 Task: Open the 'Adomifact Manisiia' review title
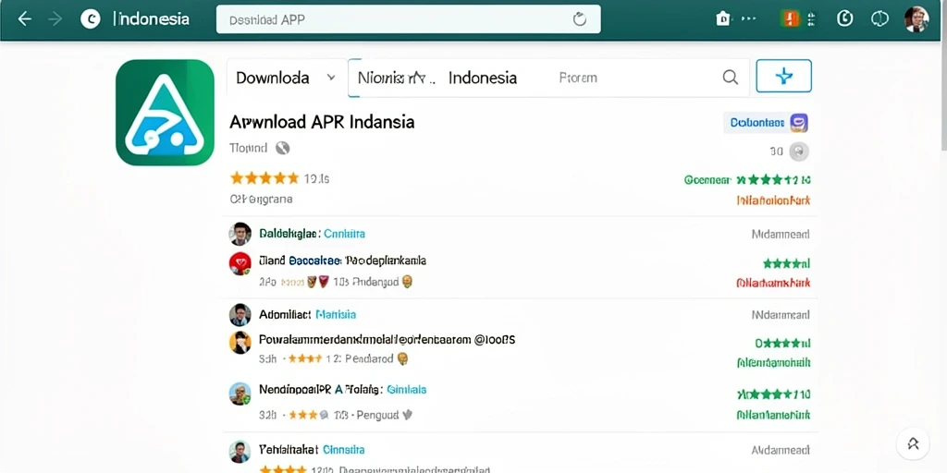click(307, 314)
